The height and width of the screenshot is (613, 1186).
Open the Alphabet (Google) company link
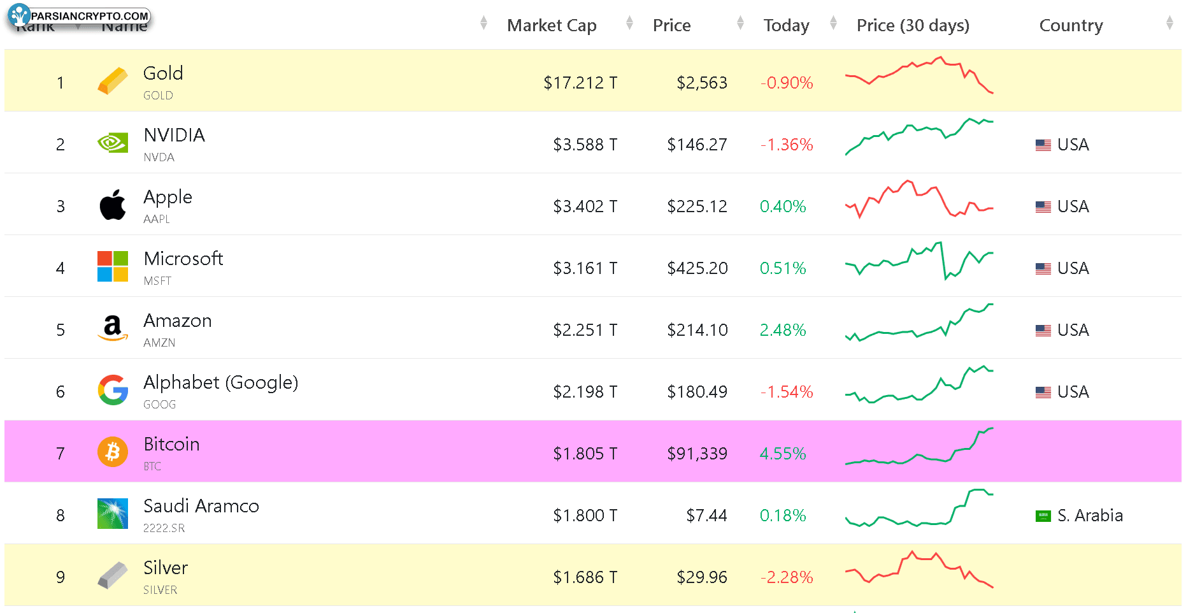pyautogui.click(x=221, y=383)
